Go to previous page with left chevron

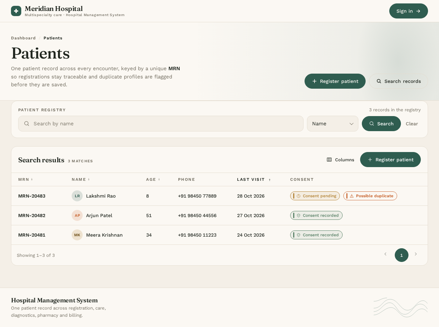point(385,254)
